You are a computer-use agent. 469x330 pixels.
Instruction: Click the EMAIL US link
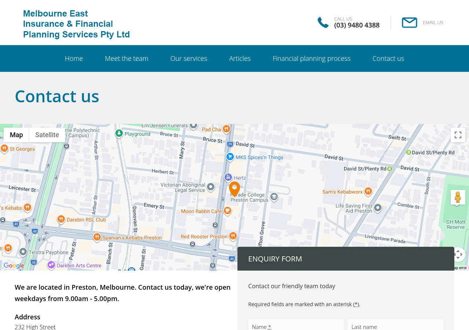(433, 22)
